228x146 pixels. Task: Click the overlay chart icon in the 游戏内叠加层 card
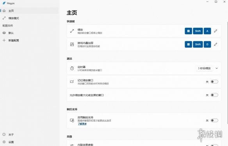pos(72,45)
